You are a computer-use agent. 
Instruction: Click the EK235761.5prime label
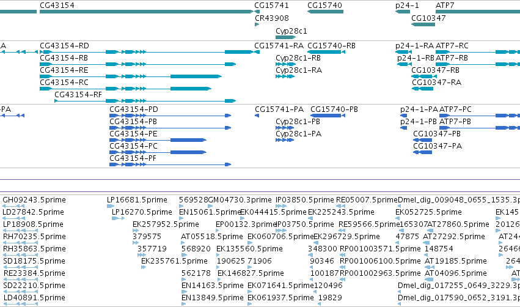point(174,261)
